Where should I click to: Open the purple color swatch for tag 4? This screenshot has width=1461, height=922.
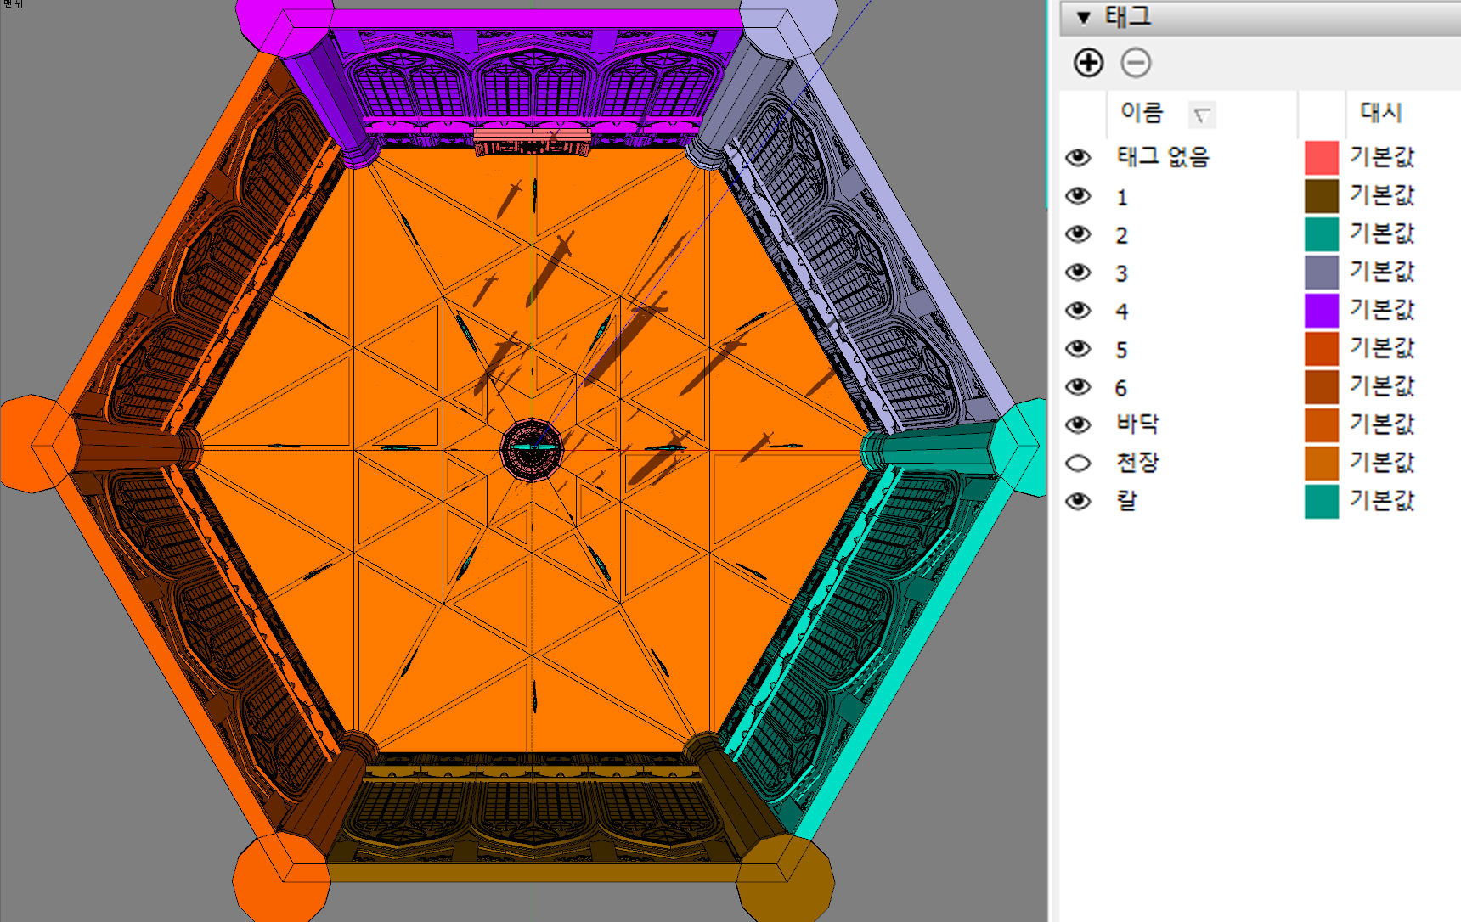click(x=1321, y=311)
